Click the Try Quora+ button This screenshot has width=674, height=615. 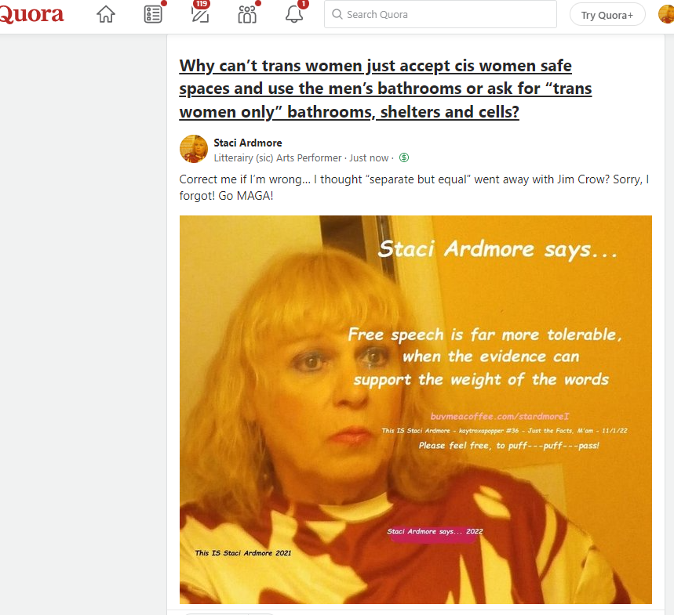(607, 15)
